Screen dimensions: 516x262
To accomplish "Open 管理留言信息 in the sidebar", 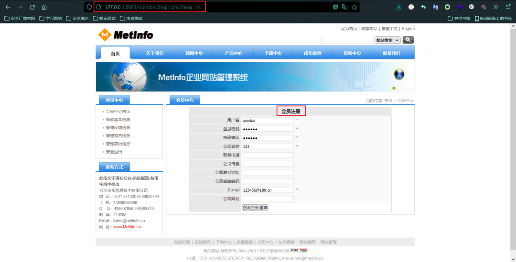I will click(x=118, y=136).
